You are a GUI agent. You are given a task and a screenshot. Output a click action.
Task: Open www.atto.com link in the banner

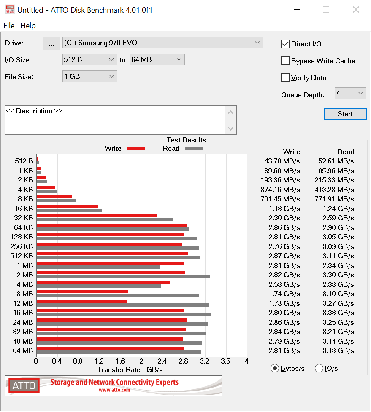tap(114, 390)
